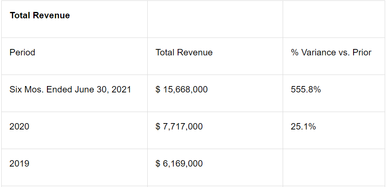The width and height of the screenshot is (386, 187).
Task: Select the $ 6,169,000 revenue value
Action: pyautogui.click(x=179, y=164)
